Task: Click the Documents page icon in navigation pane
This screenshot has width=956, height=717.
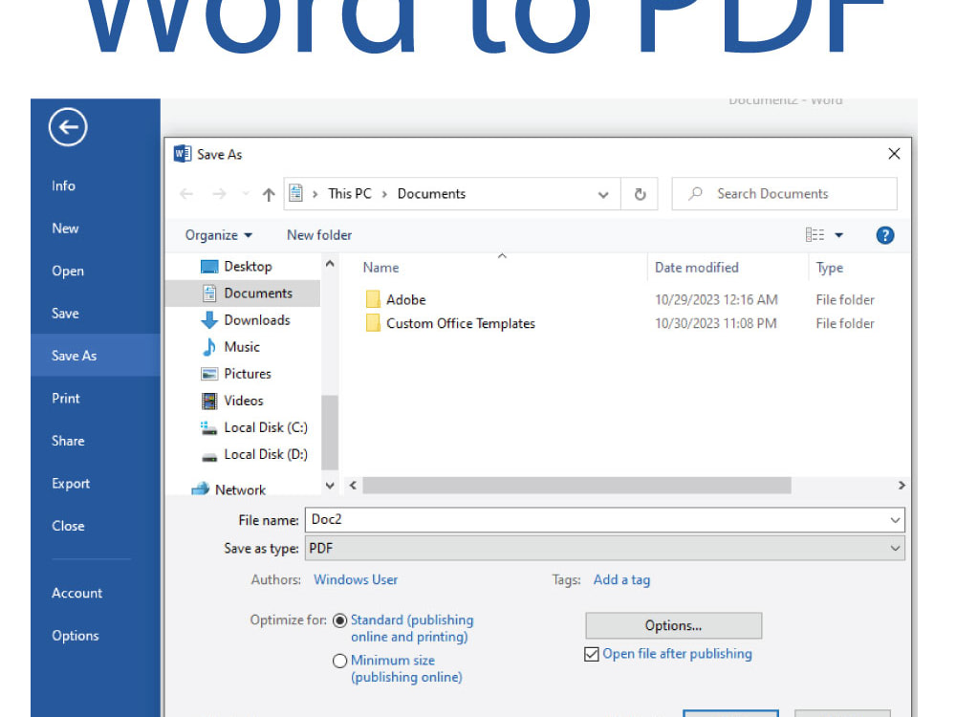Action: click(x=209, y=293)
